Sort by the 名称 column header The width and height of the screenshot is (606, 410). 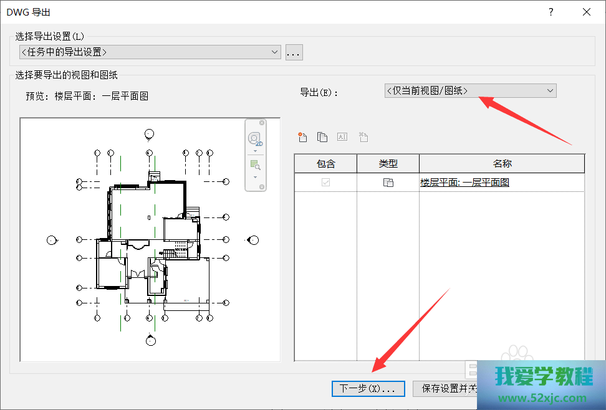(502, 164)
